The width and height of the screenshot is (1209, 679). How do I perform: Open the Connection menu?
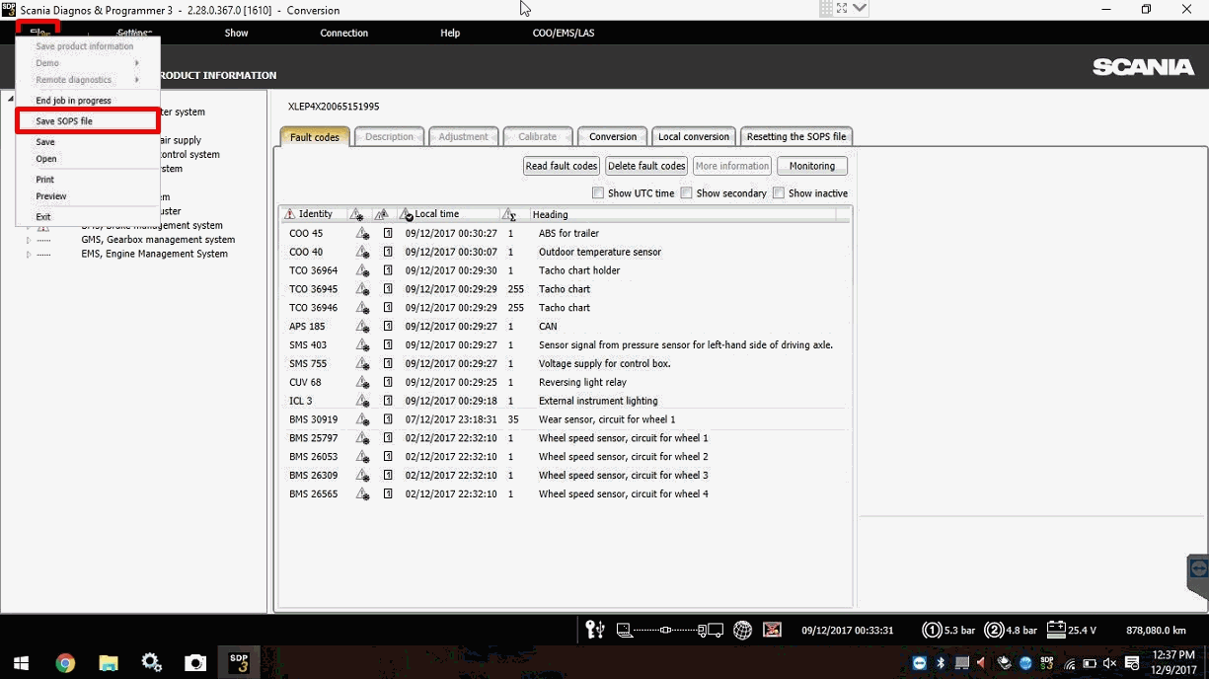coord(343,33)
